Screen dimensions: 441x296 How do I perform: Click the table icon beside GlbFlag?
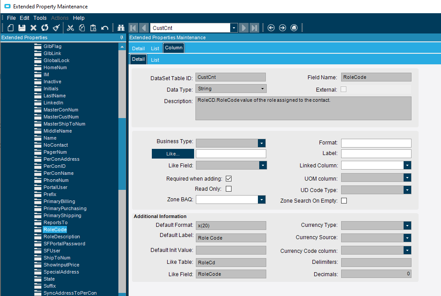pos(38,46)
